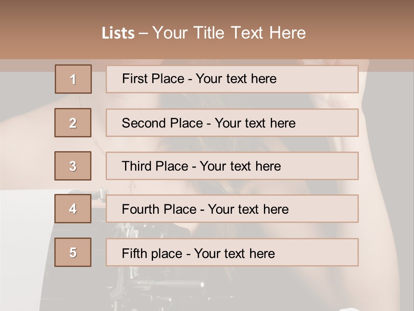Click the bold word 'Lists' in title
Image resolution: width=414 pixels, height=311 pixels.
click(x=118, y=33)
